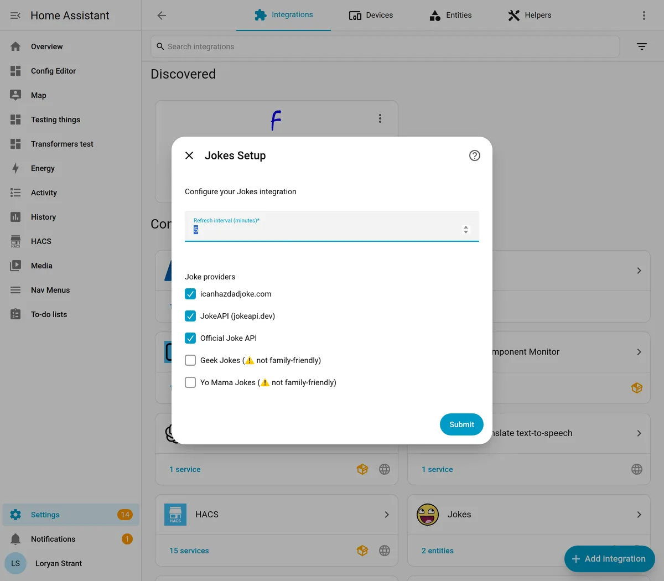Click 'Configure your Jokes integration' text
Image resolution: width=664 pixels, height=581 pixels.
pyautogui.click(x=241, y=191)
